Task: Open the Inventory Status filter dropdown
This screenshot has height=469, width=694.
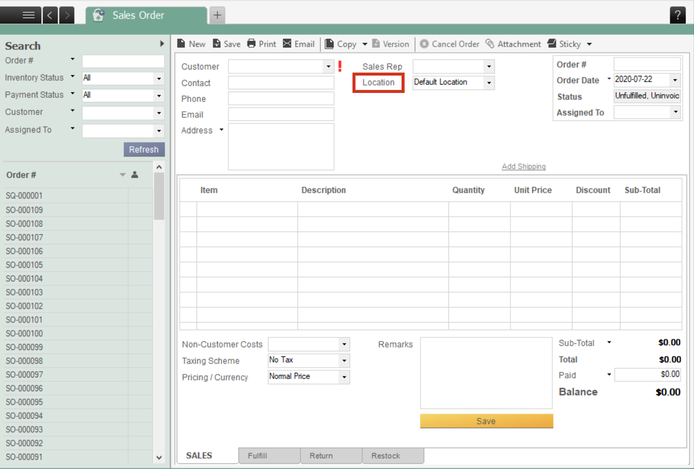Action: tap(159, 78)
